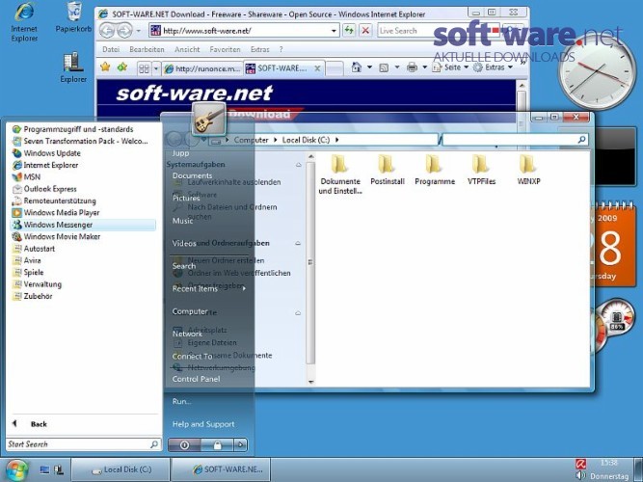This screenshot has width=643, height=482.
Task: Switch to the SOFT-WARE tab in IE
Action: (x=283, y=68)
